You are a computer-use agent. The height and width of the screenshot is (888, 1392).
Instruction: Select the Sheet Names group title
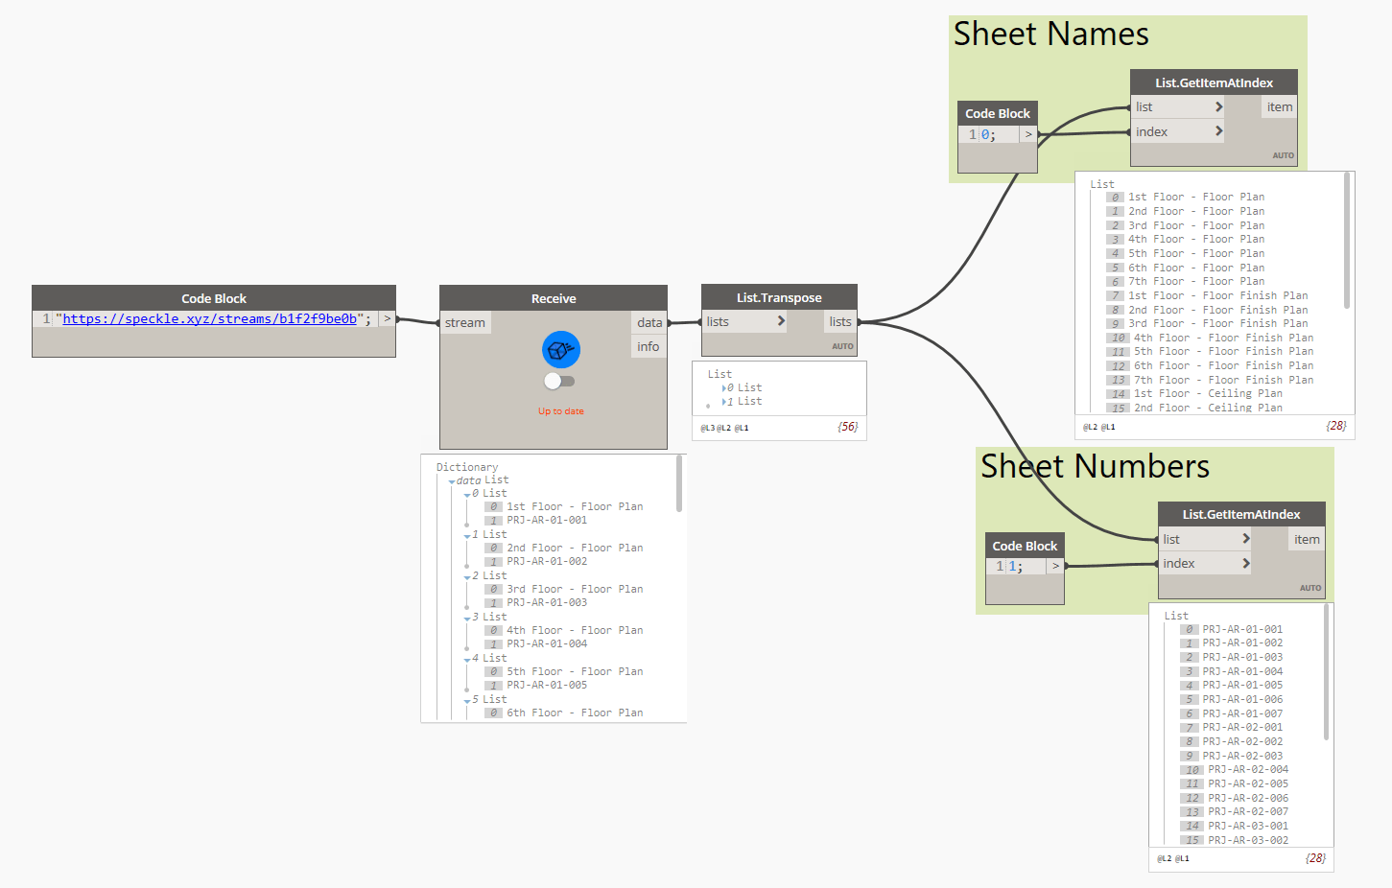[x=1050, y=34]
